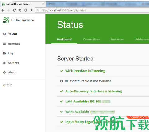Click the 'Server Started' heading
Viewport: 149px width, 132px height.
click(75, 59)
